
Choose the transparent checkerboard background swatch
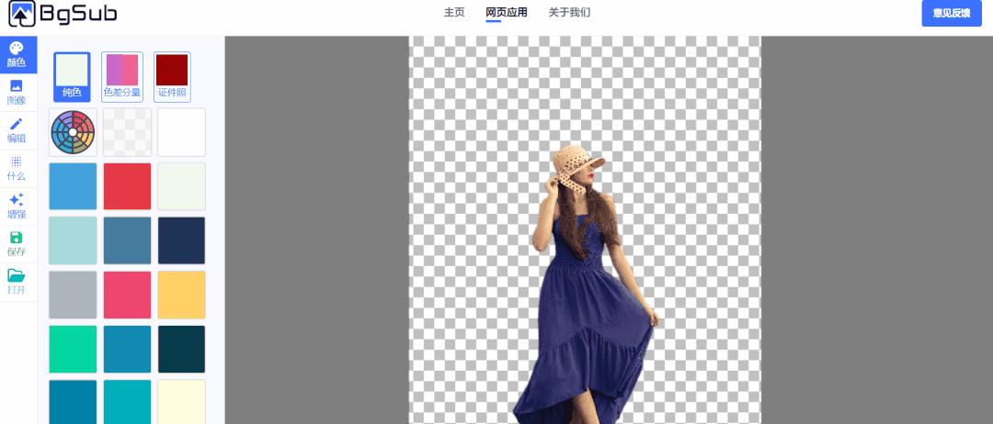point(127,132)
